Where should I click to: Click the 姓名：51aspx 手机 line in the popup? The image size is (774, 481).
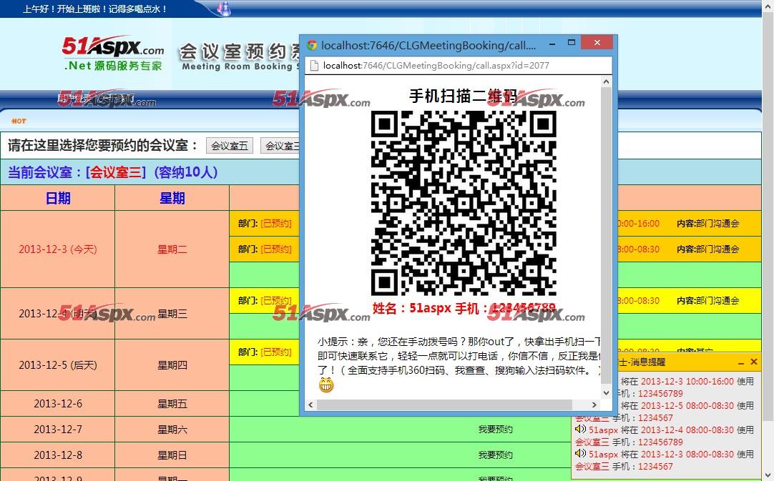pyautogui.click(x=464, y=308)
